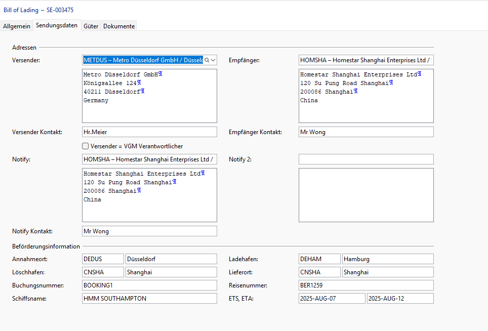Click the Annahmeort code field DEDUS
Viewport: 488px width, 331px height.
pyautogui.click(x=103, y=259)
